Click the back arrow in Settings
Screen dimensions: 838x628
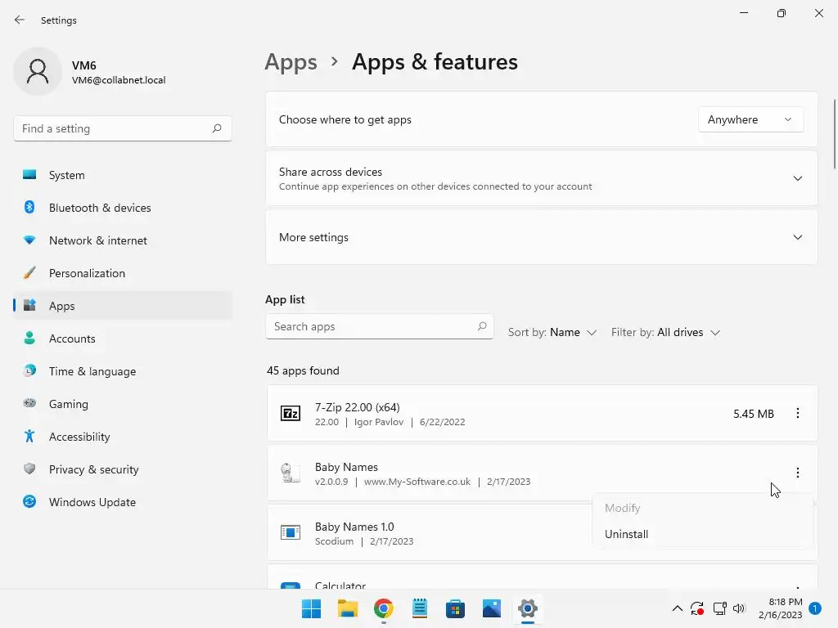20,20
